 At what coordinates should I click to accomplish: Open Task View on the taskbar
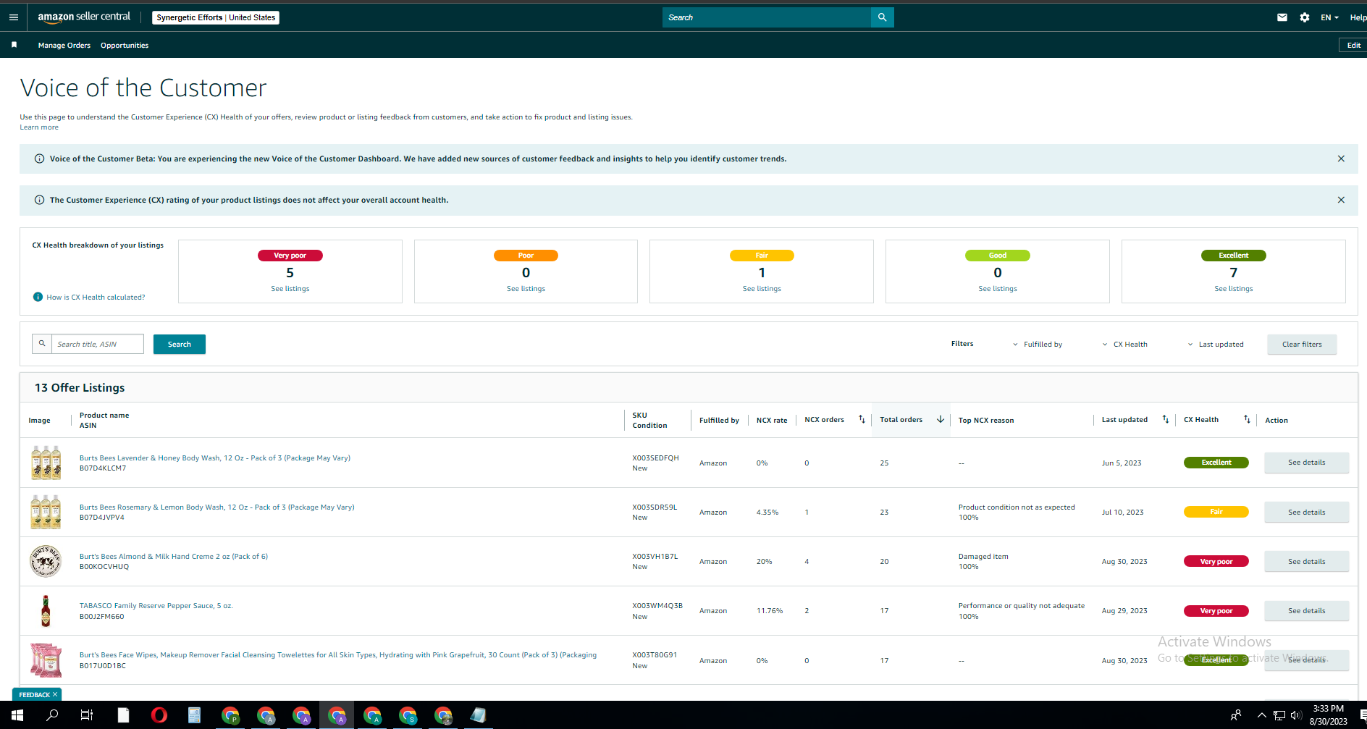tap(87, 715)
